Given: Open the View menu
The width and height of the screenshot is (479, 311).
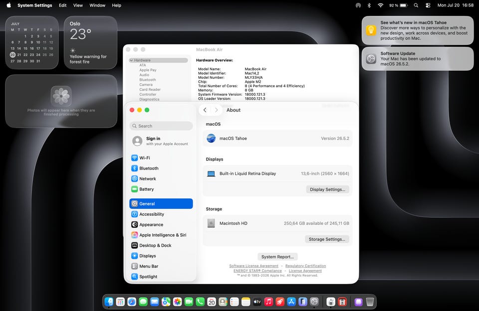Looking at the screenshot, I should coord(78,5).
